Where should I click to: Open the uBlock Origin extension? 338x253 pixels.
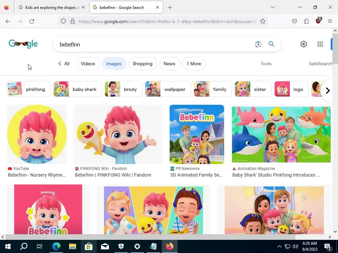pyautogui.click(x=319, y=21)
